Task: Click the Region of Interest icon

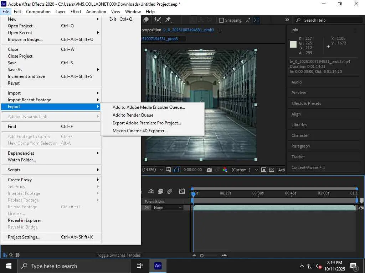Action: pos(264,170)
